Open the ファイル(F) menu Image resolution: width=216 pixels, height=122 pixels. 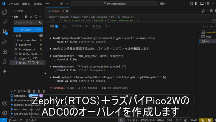pos(13,4)
